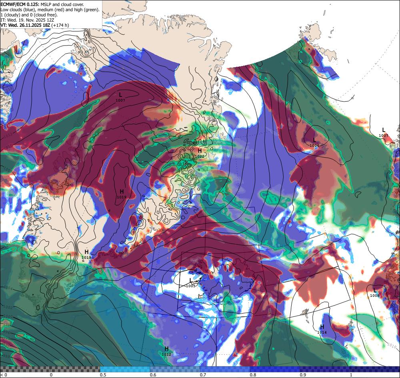The width and height of the screenshot is (400, 378).
Task: Click the '0.9' scale label
Action: (303, 375)
